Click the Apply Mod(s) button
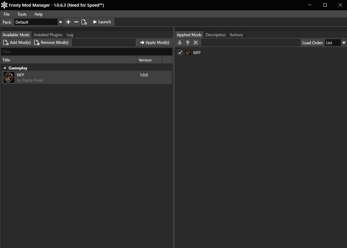 pos(155,42)
